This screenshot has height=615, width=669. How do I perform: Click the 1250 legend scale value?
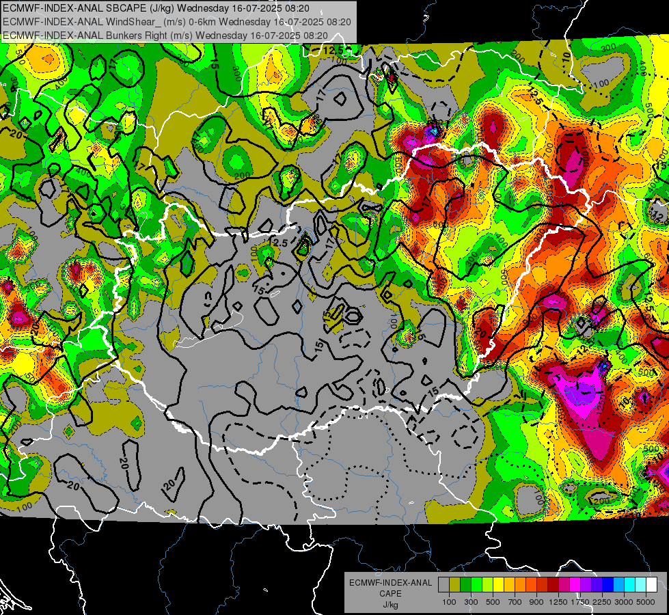558,602
